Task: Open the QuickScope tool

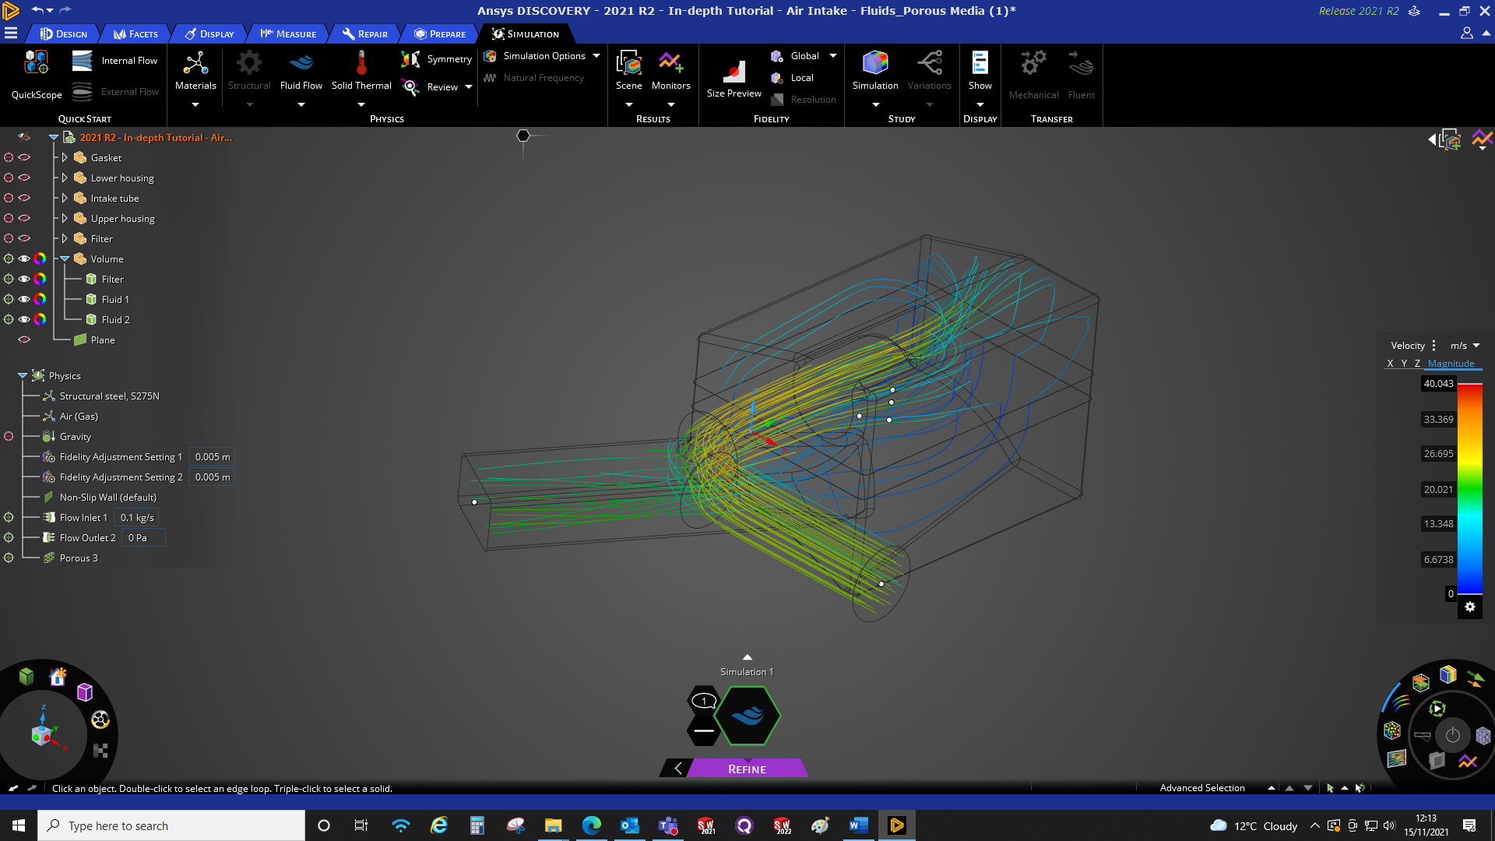Action: coord(37,75)
